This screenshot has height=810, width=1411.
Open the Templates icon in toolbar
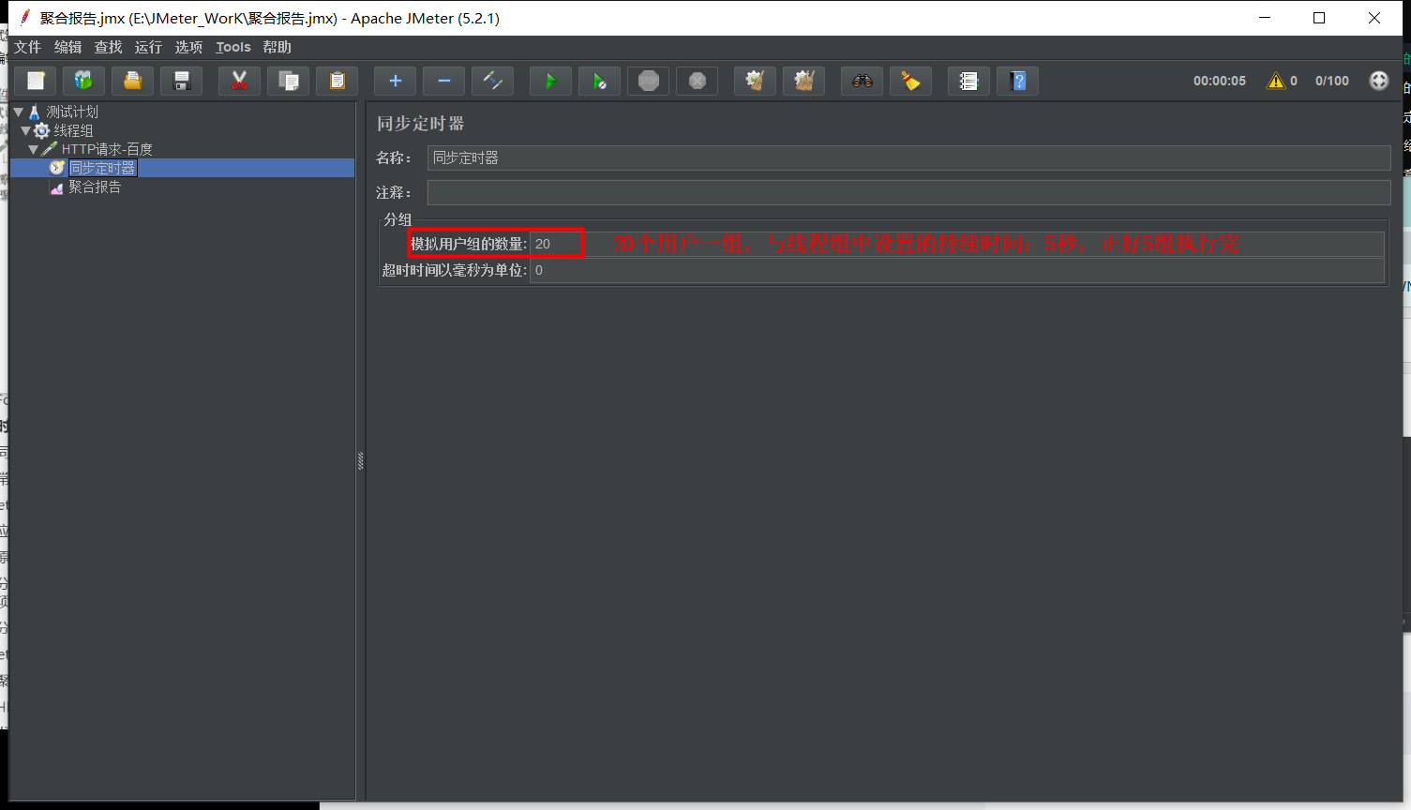[x=83, y=81]
